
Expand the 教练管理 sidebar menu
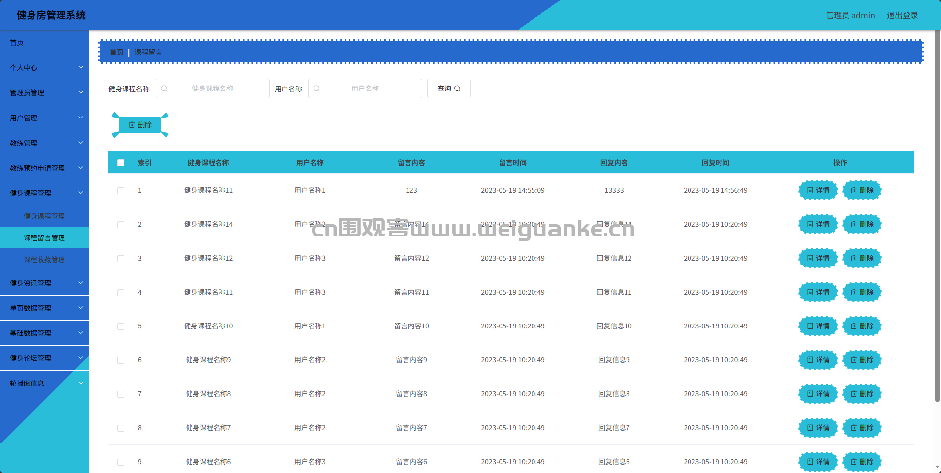(44, 143)
